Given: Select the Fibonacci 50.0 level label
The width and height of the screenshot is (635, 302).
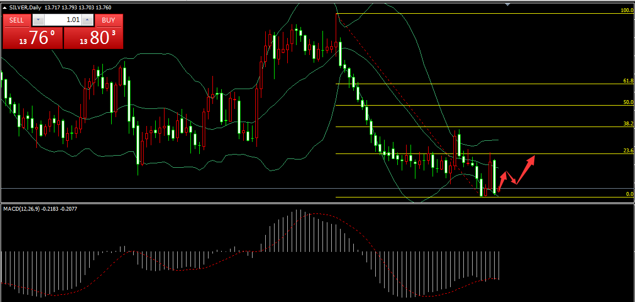Looking at the screenshot, I should click(x=628, y=102).
